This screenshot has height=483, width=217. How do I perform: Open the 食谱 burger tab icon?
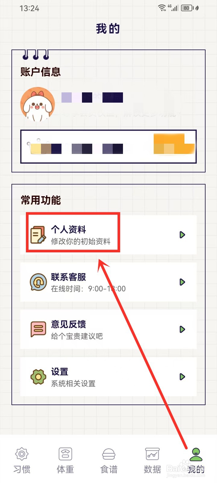click(109, 454)
